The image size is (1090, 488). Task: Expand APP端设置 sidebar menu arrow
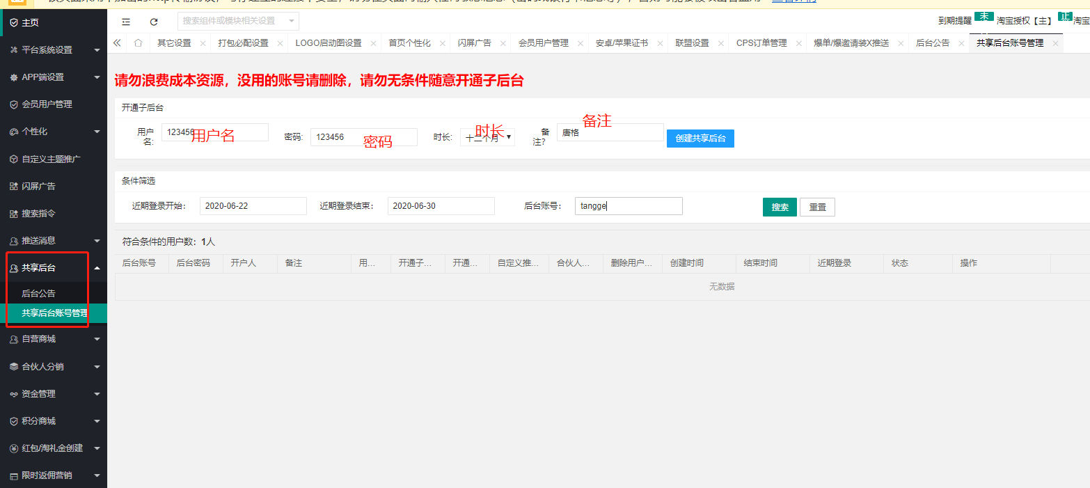[97, 77]
